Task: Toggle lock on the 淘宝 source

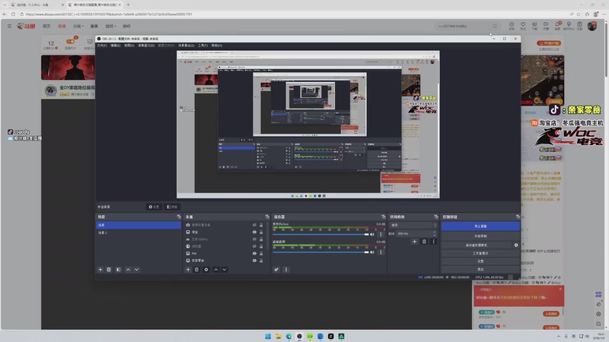Action: [x=261, y=232]
